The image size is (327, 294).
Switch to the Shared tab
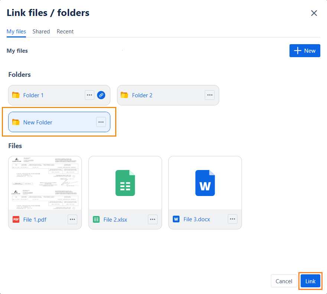41,32
